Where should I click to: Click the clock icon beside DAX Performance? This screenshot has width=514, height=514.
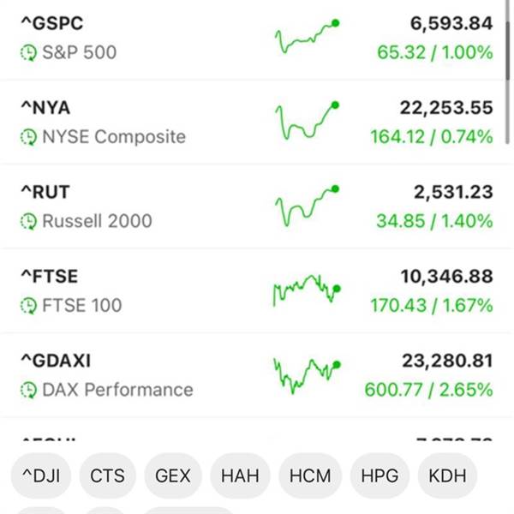point(28,390)
